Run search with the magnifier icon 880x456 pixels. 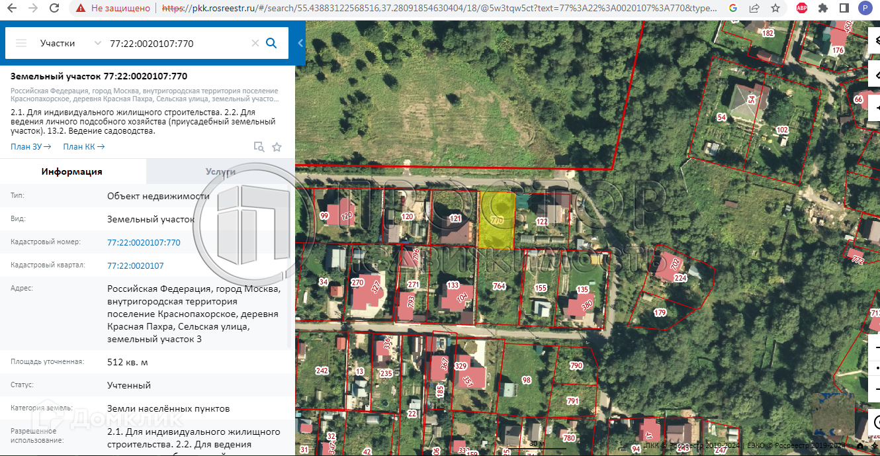271,43
